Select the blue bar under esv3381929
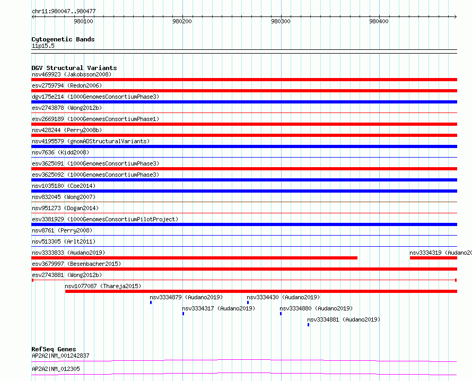 (x=244, y=224)
